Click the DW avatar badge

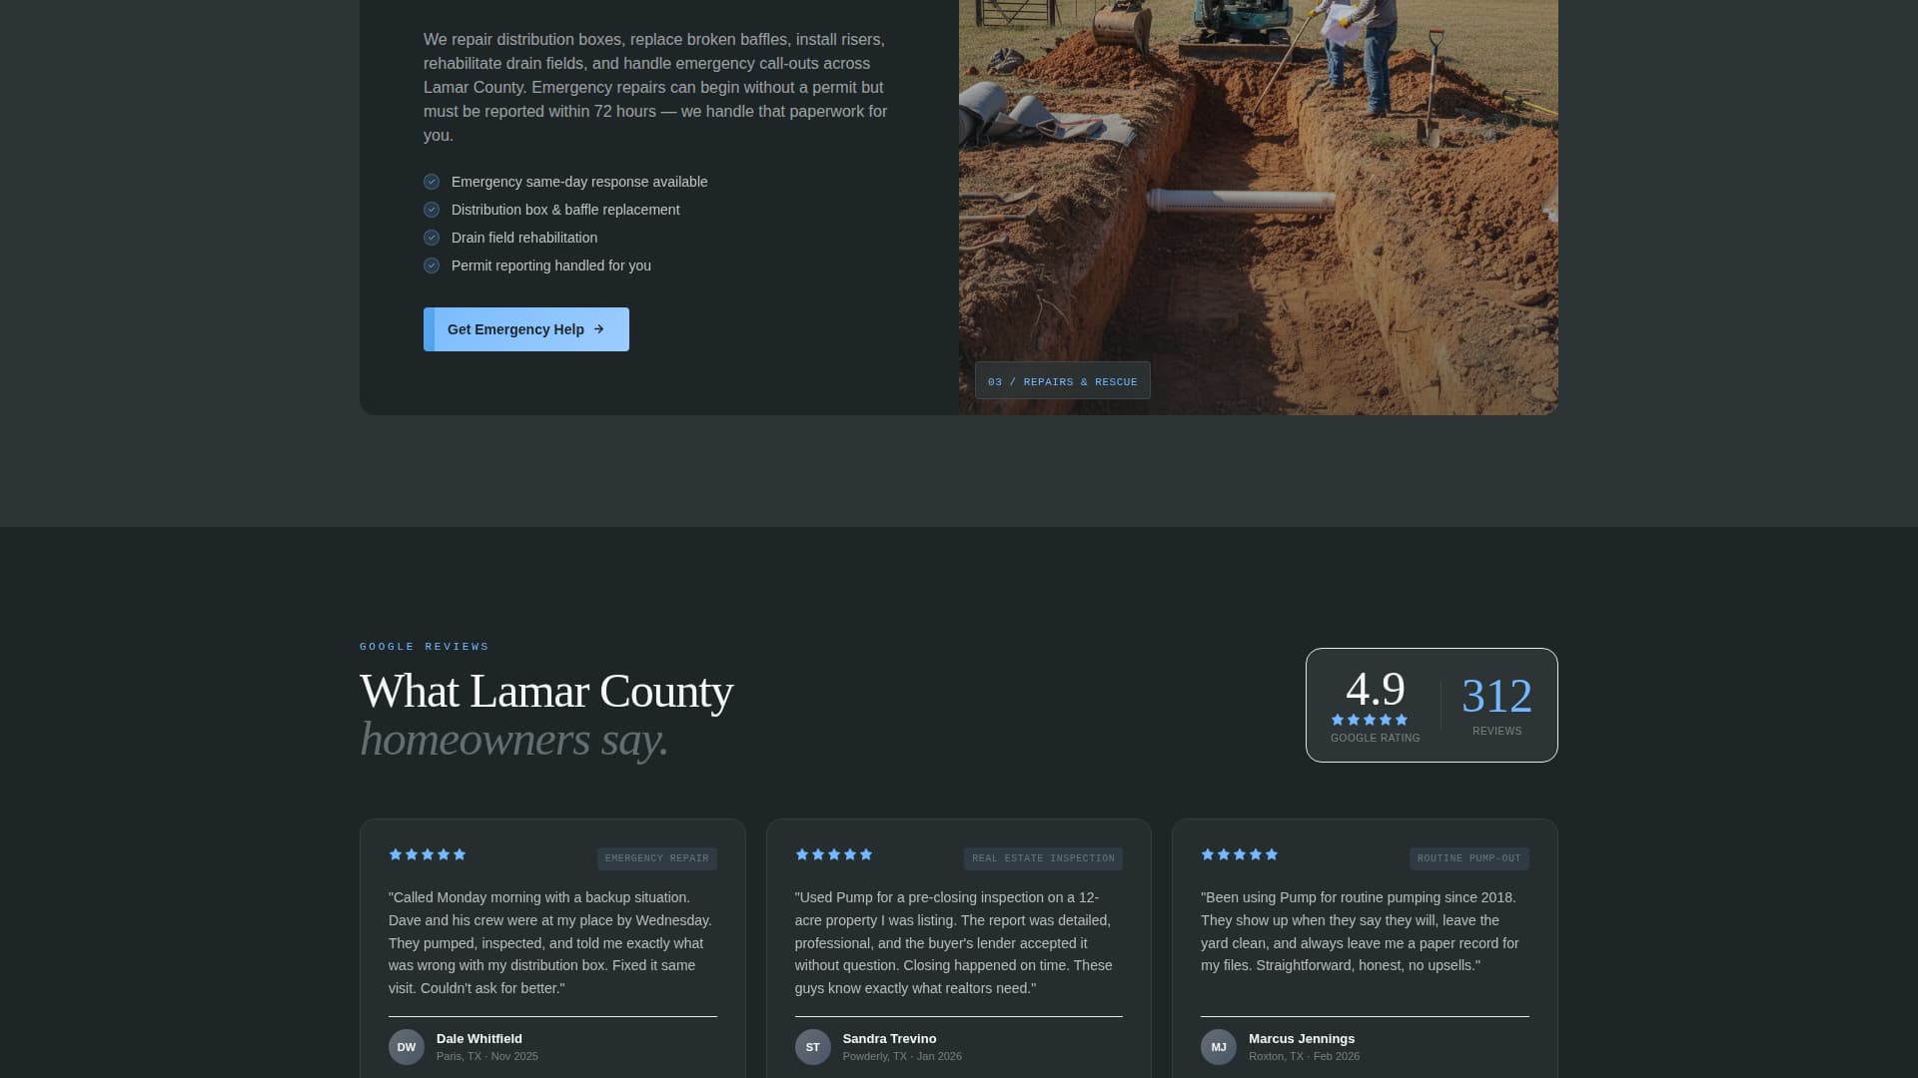pos(407,1047)
